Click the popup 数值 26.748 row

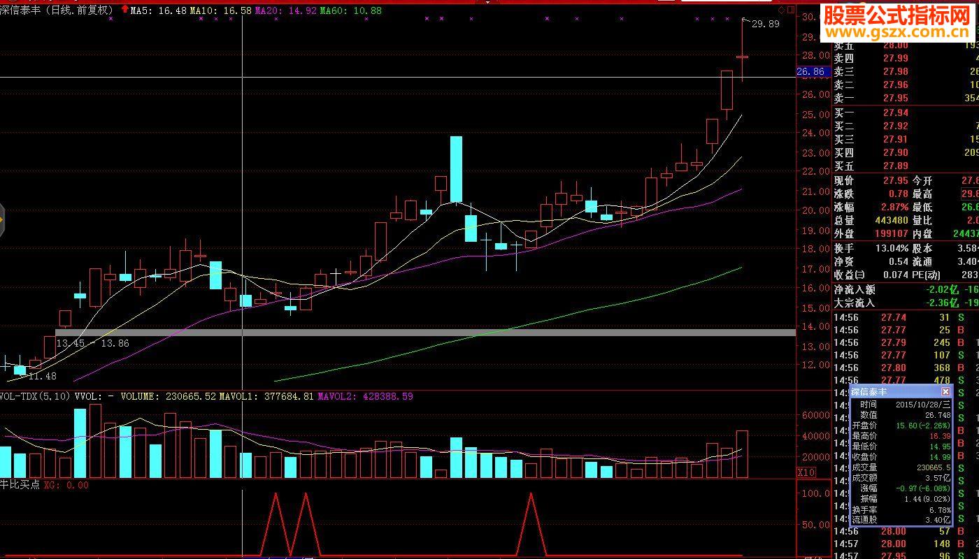901,415
